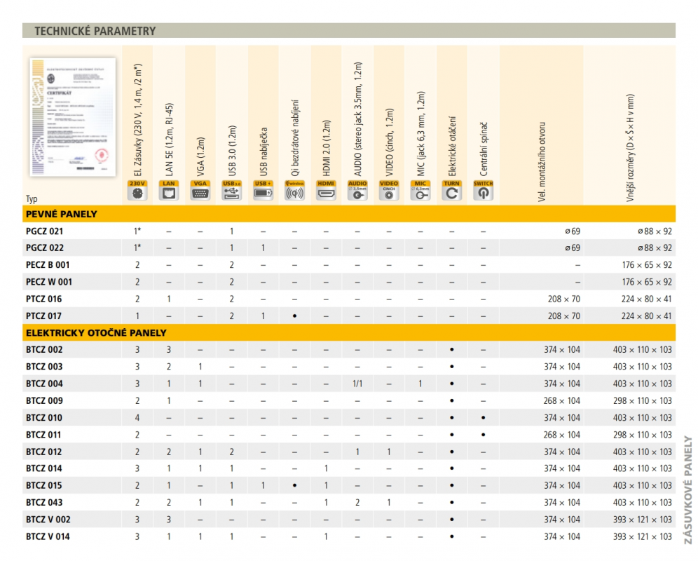Click 'ø 69' in the PGCZ 021 row
698x561 pixels.
point(573,231)
